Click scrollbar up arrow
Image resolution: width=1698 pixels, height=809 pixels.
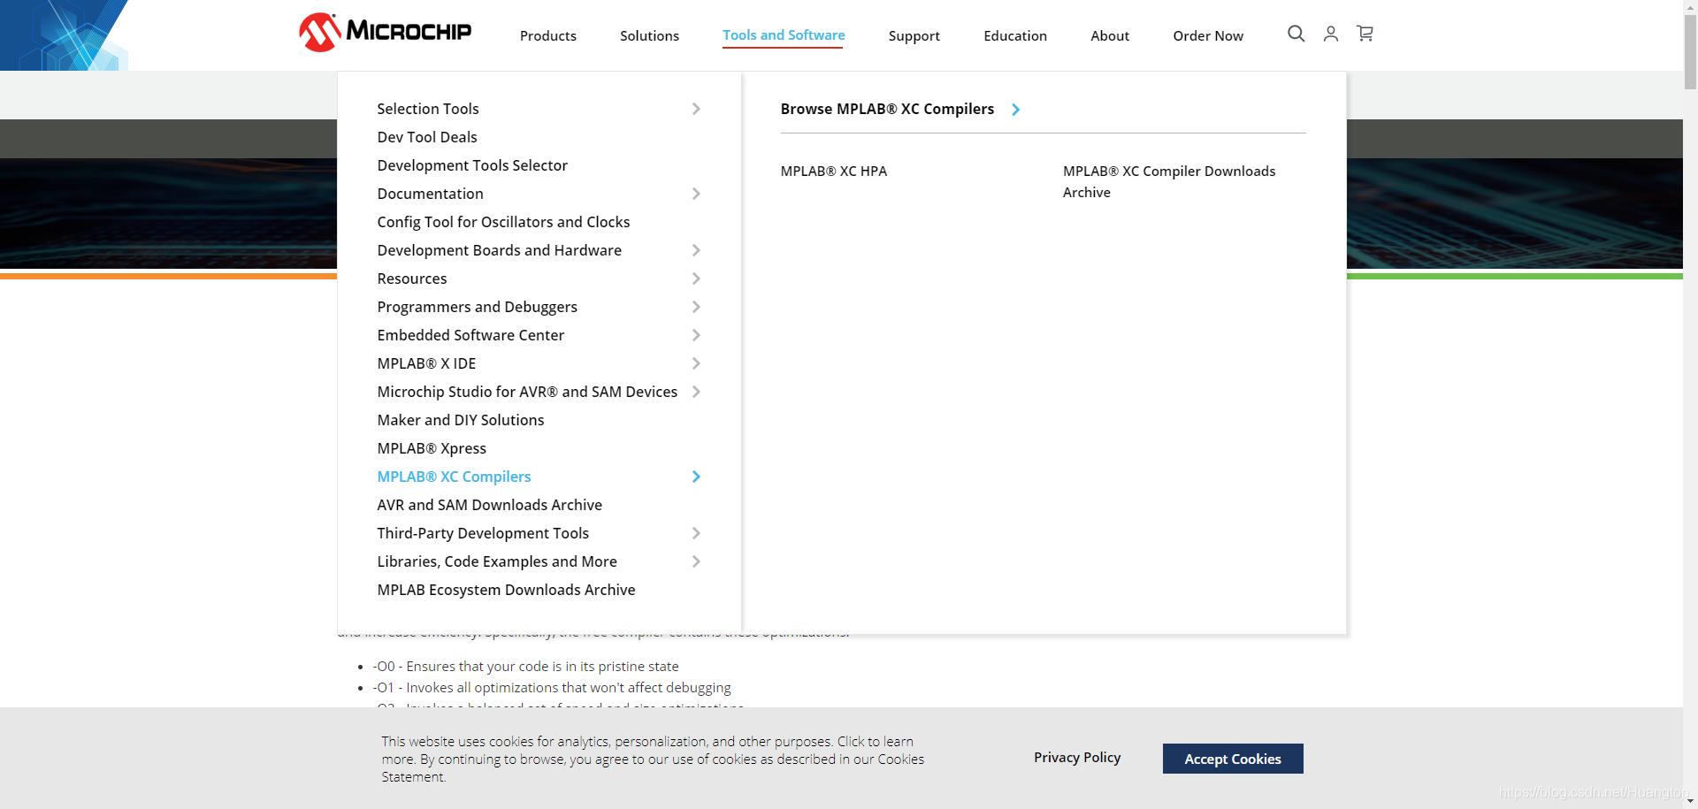[x=1690, y=6]
